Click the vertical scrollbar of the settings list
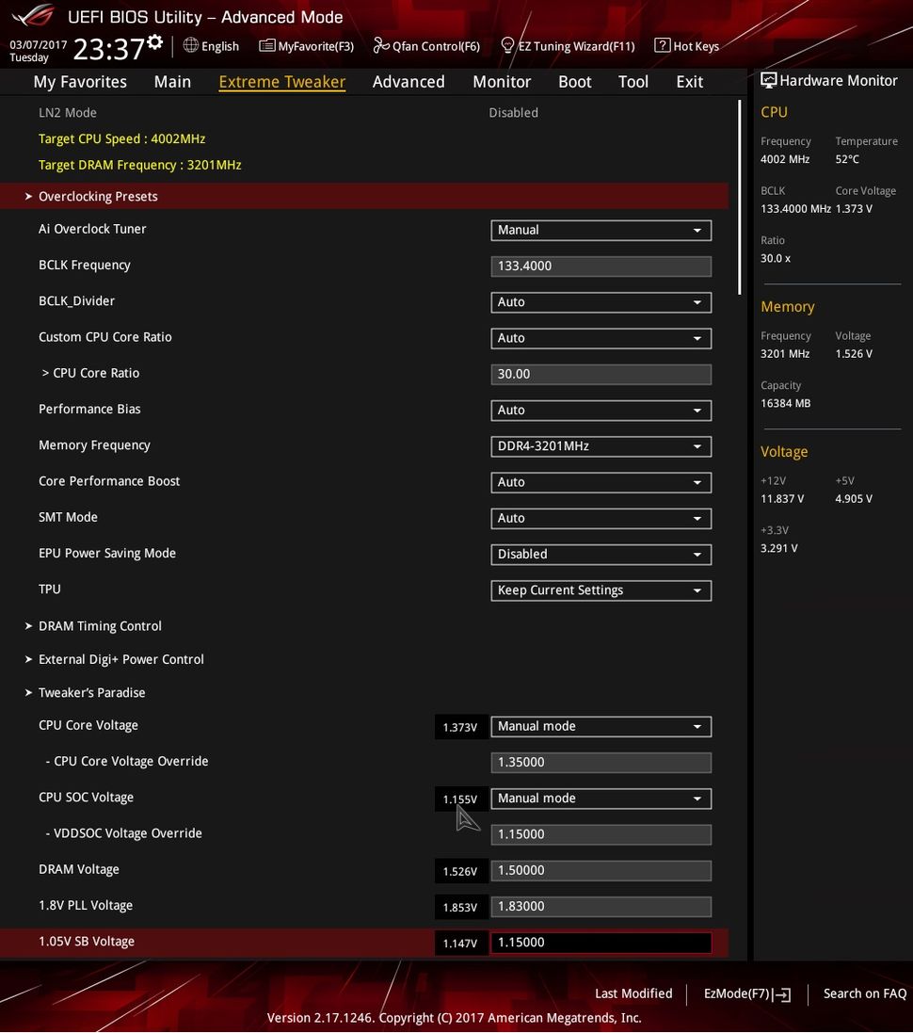The width and height of the screenshot is (913, 1033). [x=740, y=197]
